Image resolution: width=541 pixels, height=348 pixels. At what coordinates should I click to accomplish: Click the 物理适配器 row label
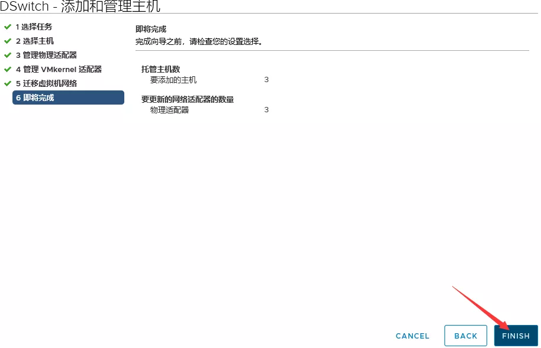point(169,110)
